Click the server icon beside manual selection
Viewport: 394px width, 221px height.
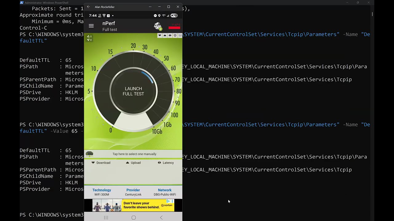(89, 154)
